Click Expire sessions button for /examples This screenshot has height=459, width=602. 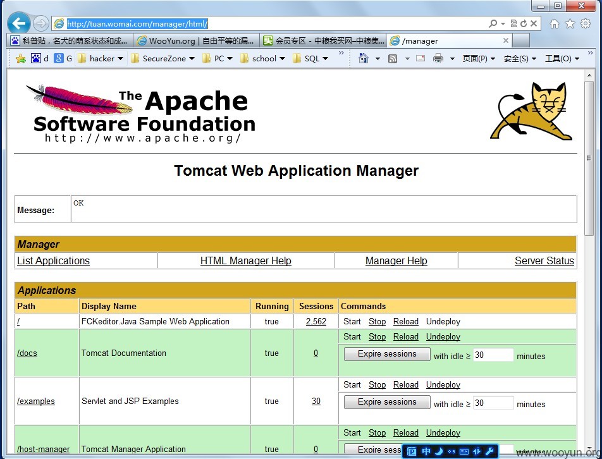(x=387, y=402)
